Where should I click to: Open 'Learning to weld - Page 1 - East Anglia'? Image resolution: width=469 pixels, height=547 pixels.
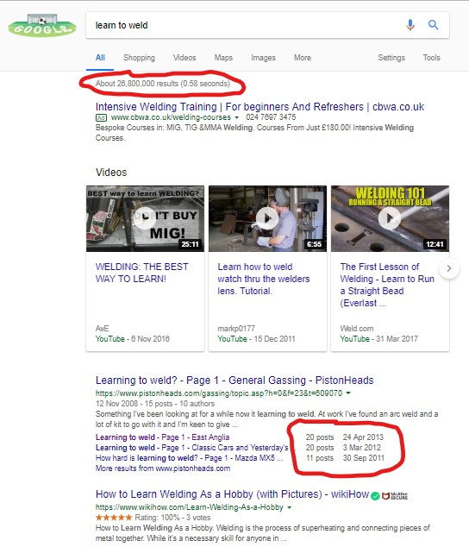click(x=162, y=437)
